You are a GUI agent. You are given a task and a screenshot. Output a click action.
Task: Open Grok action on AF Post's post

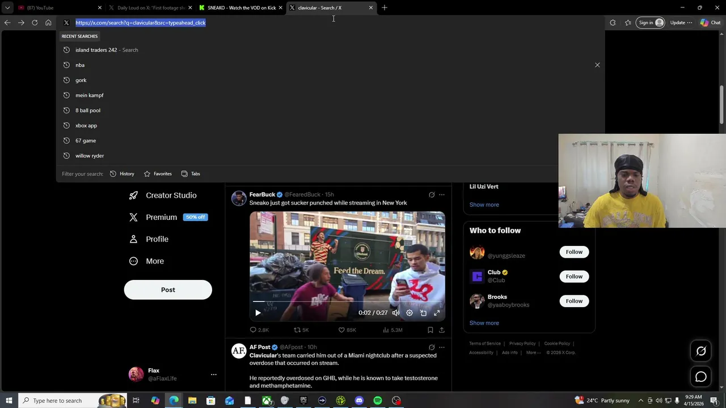pyautogui.click(x=432, y=347)
